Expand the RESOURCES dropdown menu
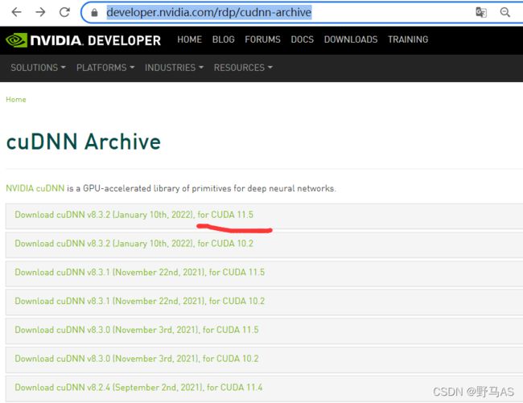Image resolution: width=523 pixels, height=403 pixels. tap(243, 68)
